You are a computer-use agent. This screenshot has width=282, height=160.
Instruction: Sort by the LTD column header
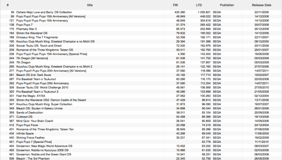click(x=199, y=5)
